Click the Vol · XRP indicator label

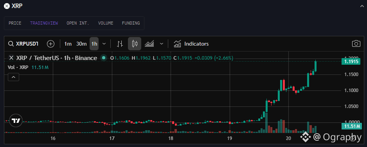coord(18,67)
